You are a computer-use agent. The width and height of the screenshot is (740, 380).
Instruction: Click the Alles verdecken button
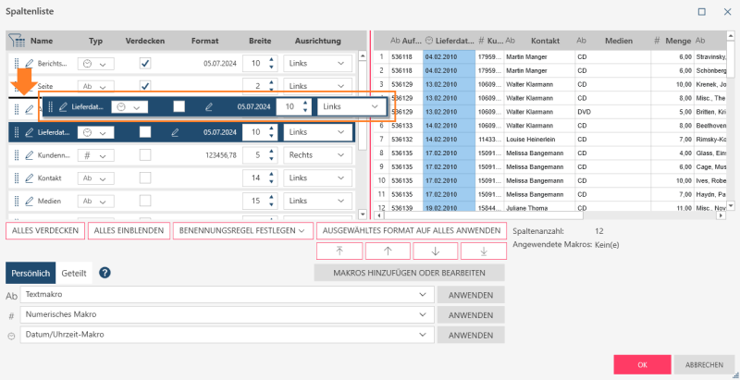tap(44, 231)
